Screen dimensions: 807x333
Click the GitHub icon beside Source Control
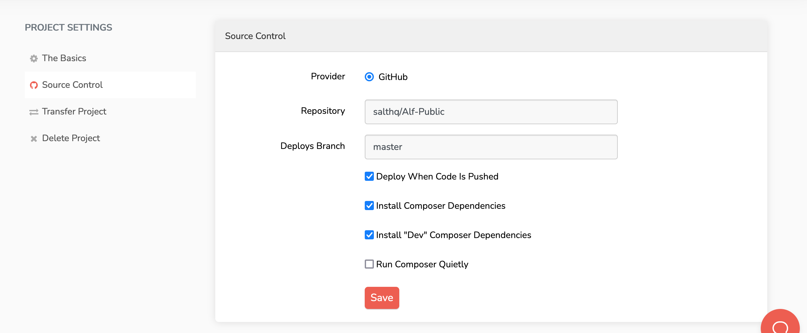[34, 85]
